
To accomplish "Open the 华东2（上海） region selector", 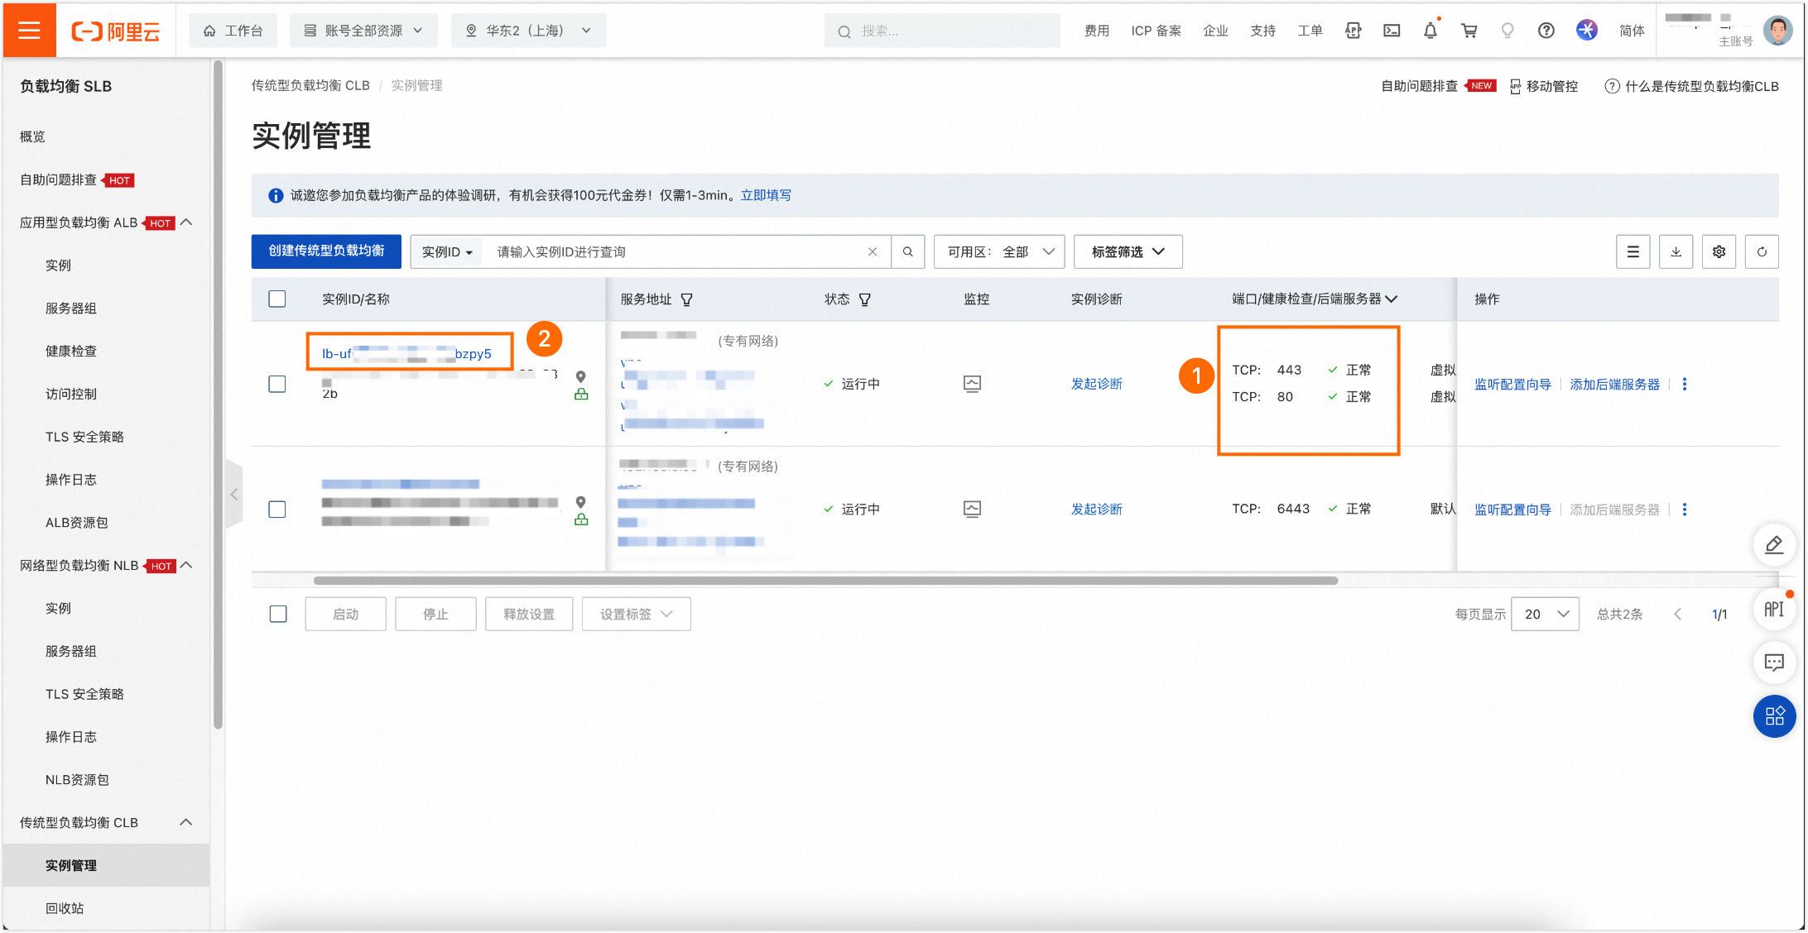I will click(x=528, y=31).
